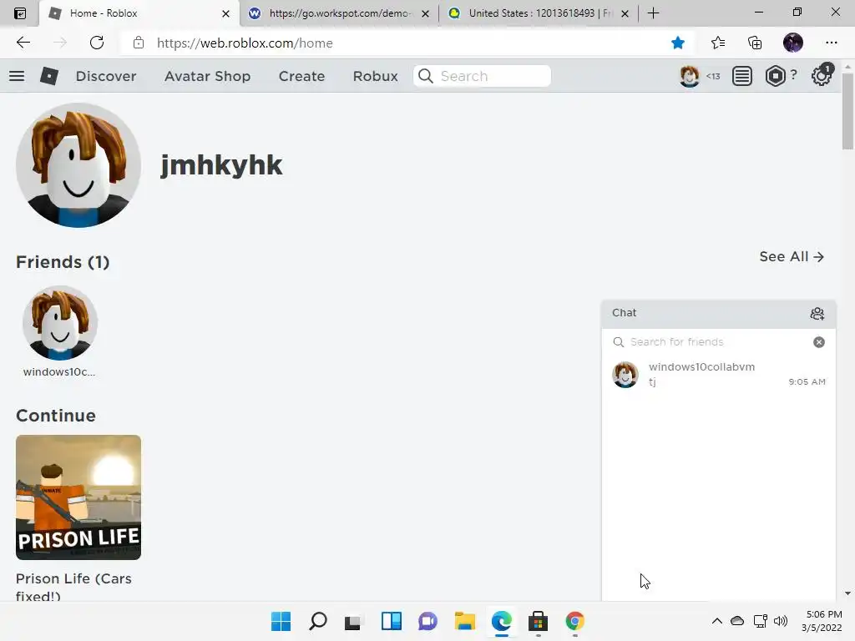View site information lock icon
The height and width of the screenshot is (641, 855).
139,43
